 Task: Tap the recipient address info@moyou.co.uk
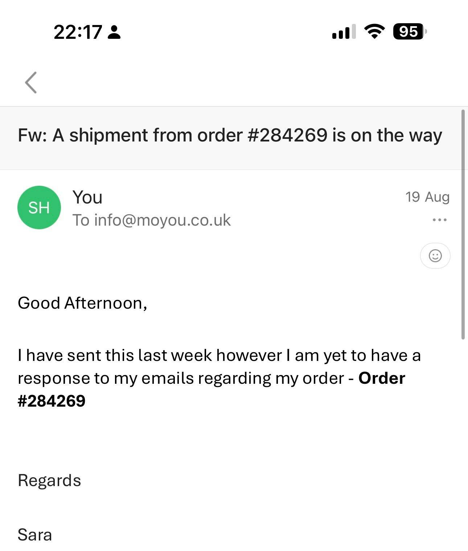pyautogui.click(x=162, y=220)
